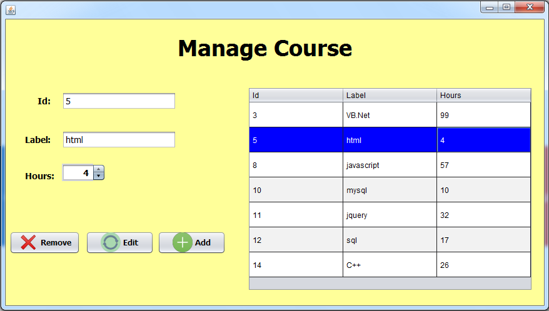Screen dimensions: 549x311
Task: Select Id cell 3 in the table
Action: pyautogui.click(x=296, y=115)
